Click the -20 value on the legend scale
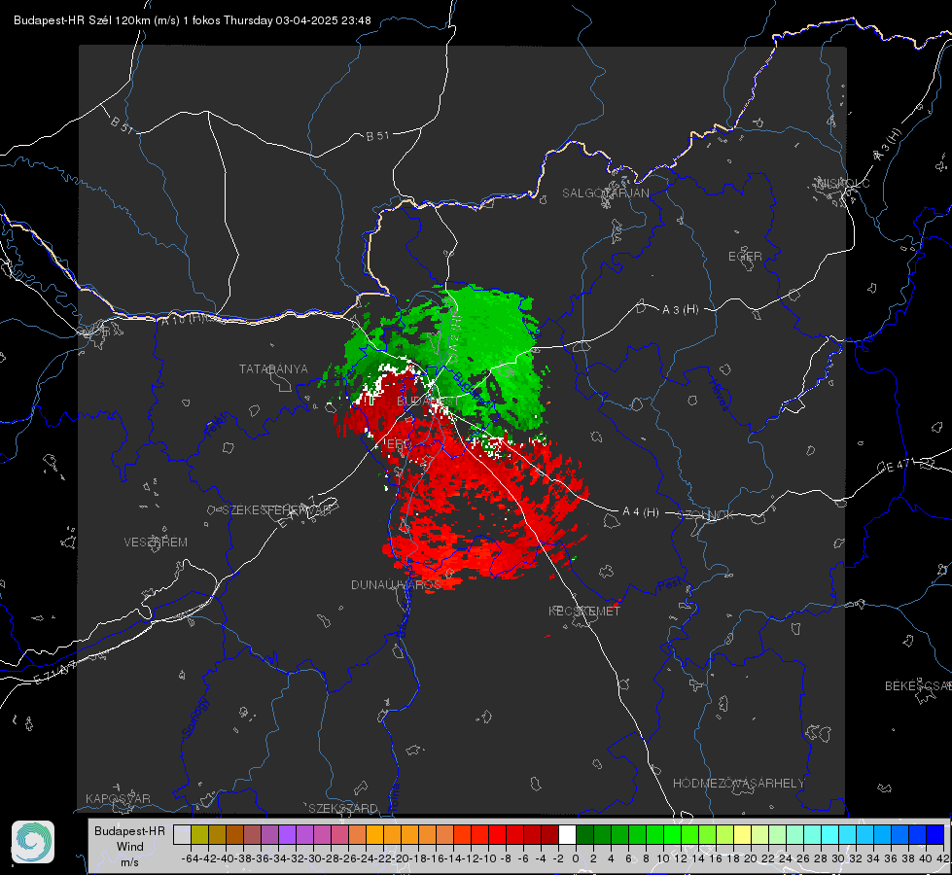 coord(401,858)
